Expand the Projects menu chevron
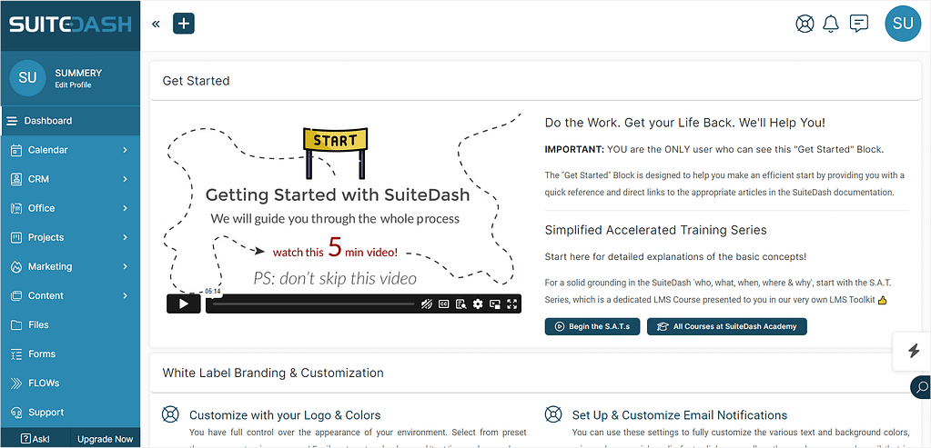Screen dimensions: 931x448 pos(126,237)
